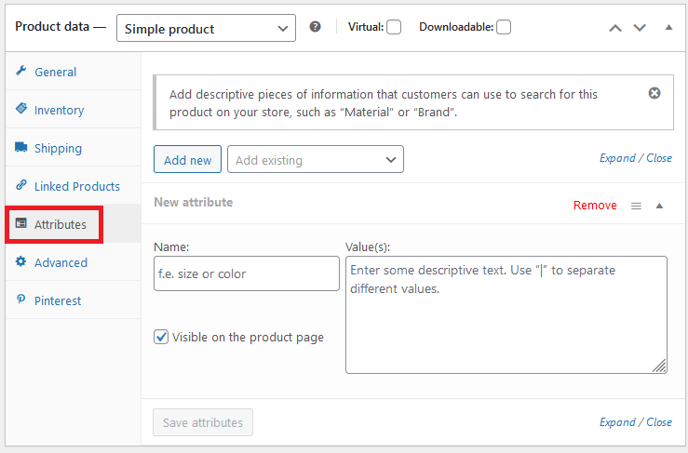The width and height of the screenshot is (688, 453).
Task: Enable the Virtual checkbox
Action: pos(394,27)
